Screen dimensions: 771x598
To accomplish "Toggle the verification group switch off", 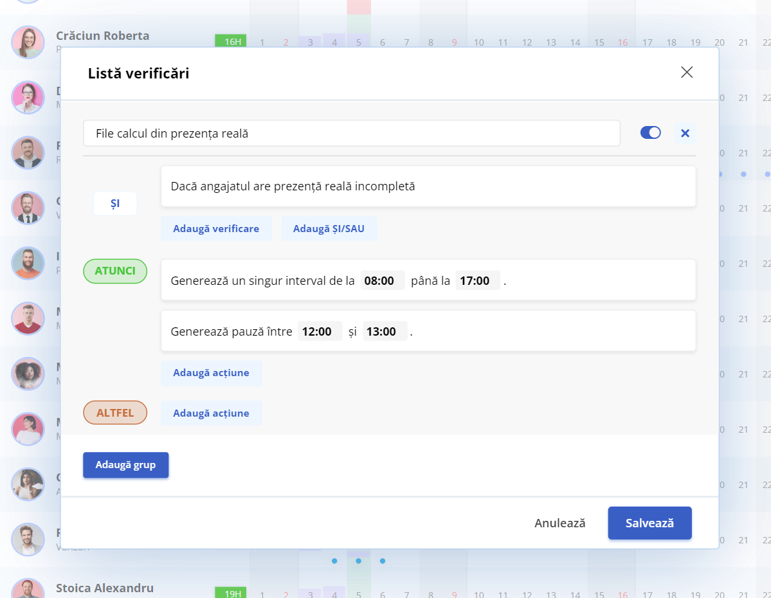I will [x=650, y=132].
